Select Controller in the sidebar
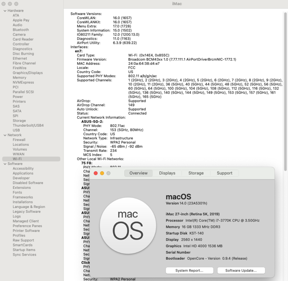Viewport: 288px width, 281px height. [21, 44]
